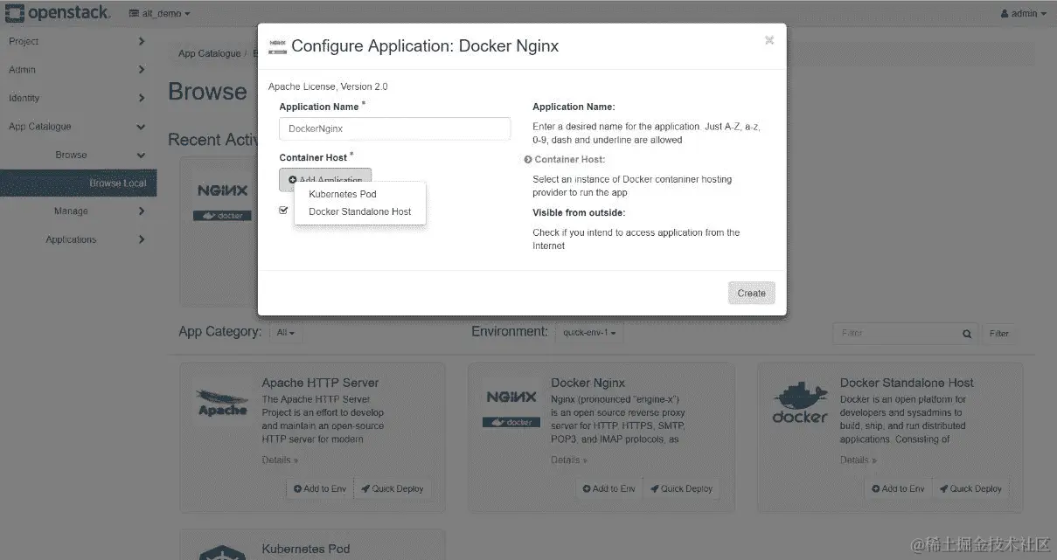This screenshot has width=1057, height=560.
Task: Click the Container Host help arrow icon
Action: pyautogui.click(x=528, y=160)
